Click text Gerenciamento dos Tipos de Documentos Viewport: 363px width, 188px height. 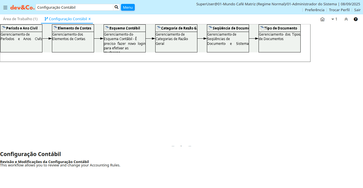click(x=280, y=37)
